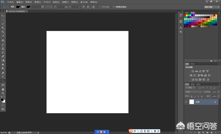Open layer filter type dropdown
221x134 pixels.
190,88
